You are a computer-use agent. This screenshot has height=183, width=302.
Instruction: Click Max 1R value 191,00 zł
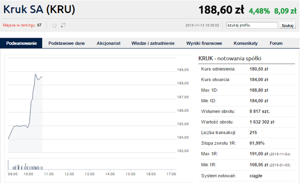click(x=259, y=154)
